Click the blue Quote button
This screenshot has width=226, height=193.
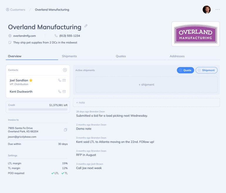tap(185, 70)
